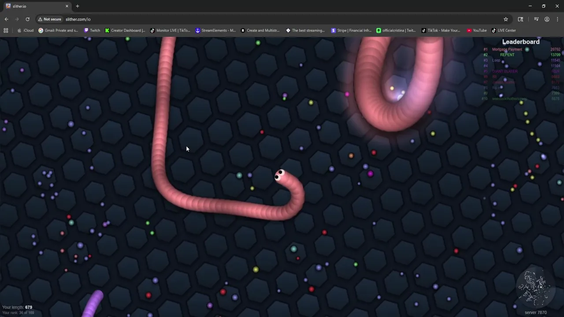Open the LIVE Center bookmark
This screenshot has height=317, width=564.
click(504, 30)
